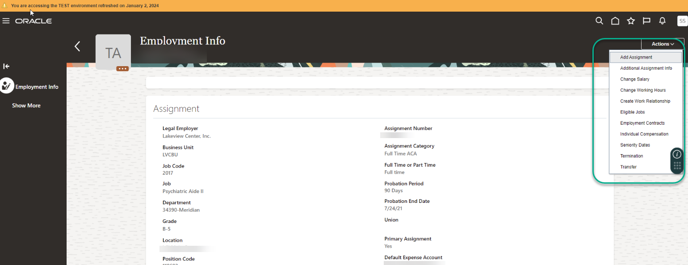Click the TEST environment banner text
The image size is (688, 265).
point(85,6)
